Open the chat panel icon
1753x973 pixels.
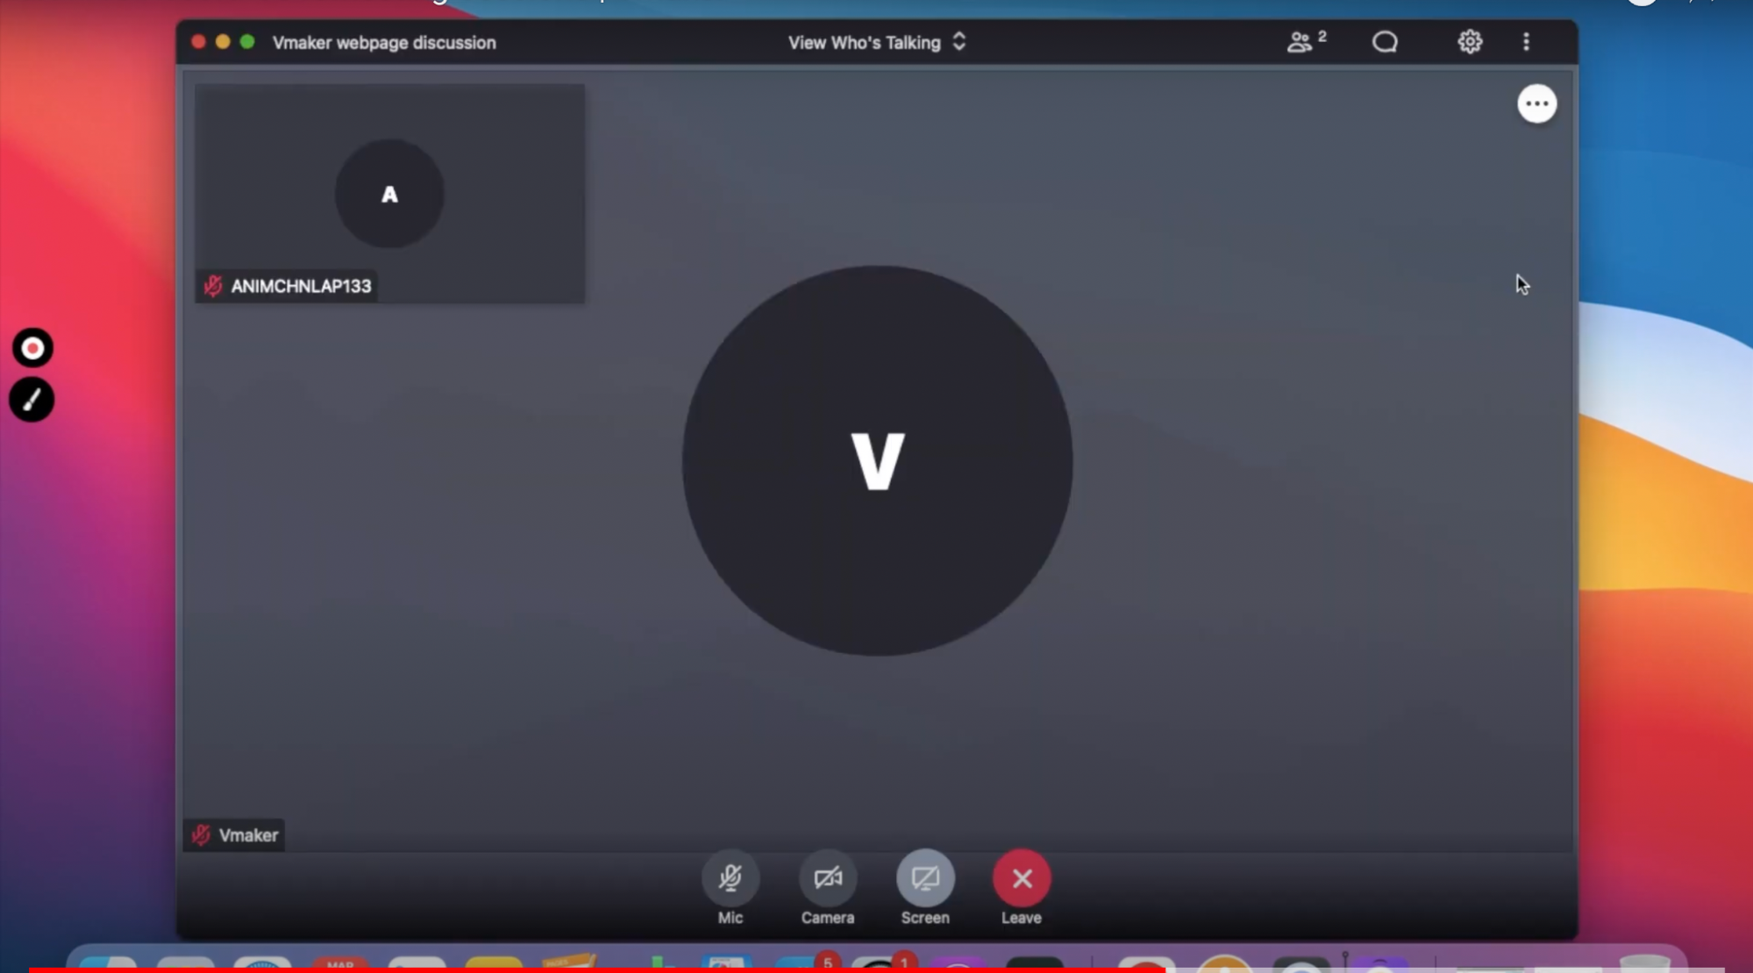(1386, 42)
